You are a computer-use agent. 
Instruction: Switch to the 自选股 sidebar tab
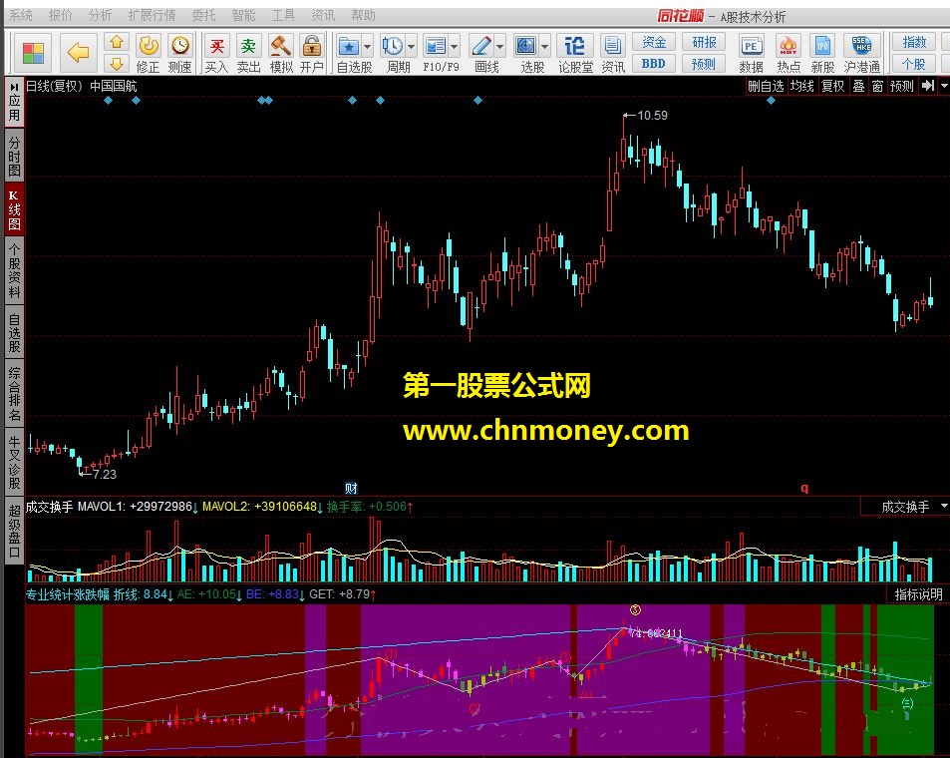tap(14, 333)
